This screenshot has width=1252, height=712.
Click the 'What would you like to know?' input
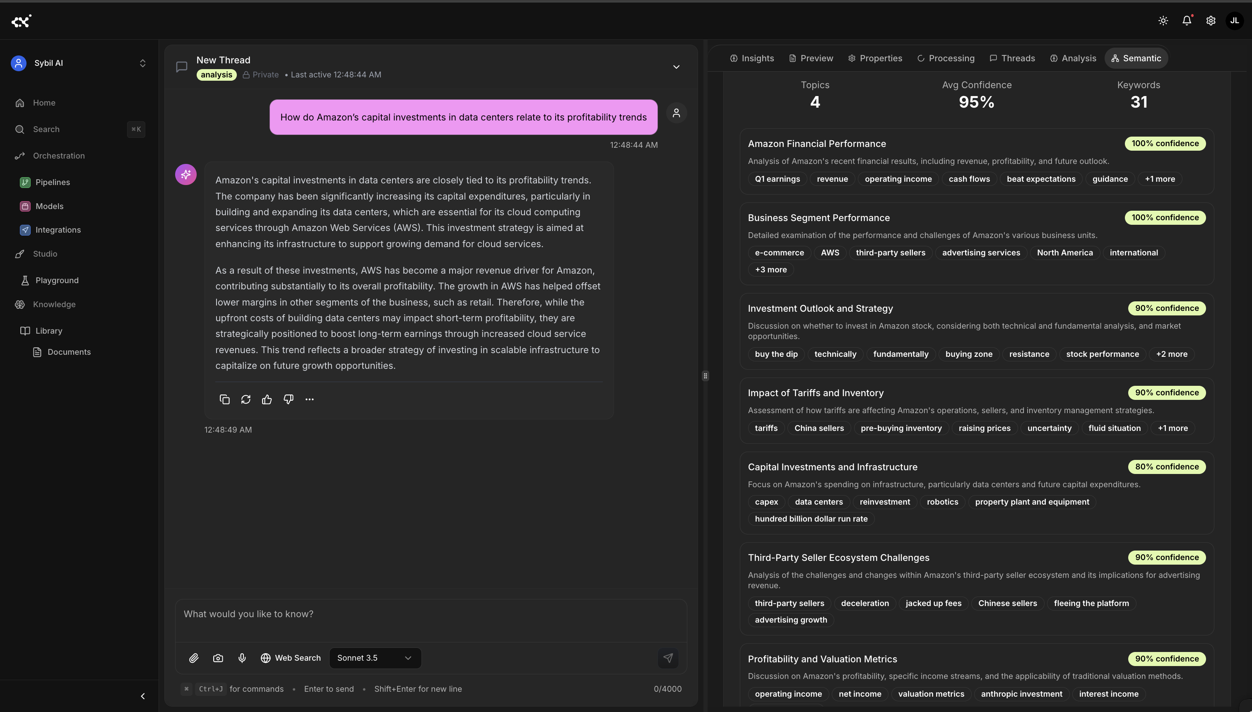click(431, 614)
